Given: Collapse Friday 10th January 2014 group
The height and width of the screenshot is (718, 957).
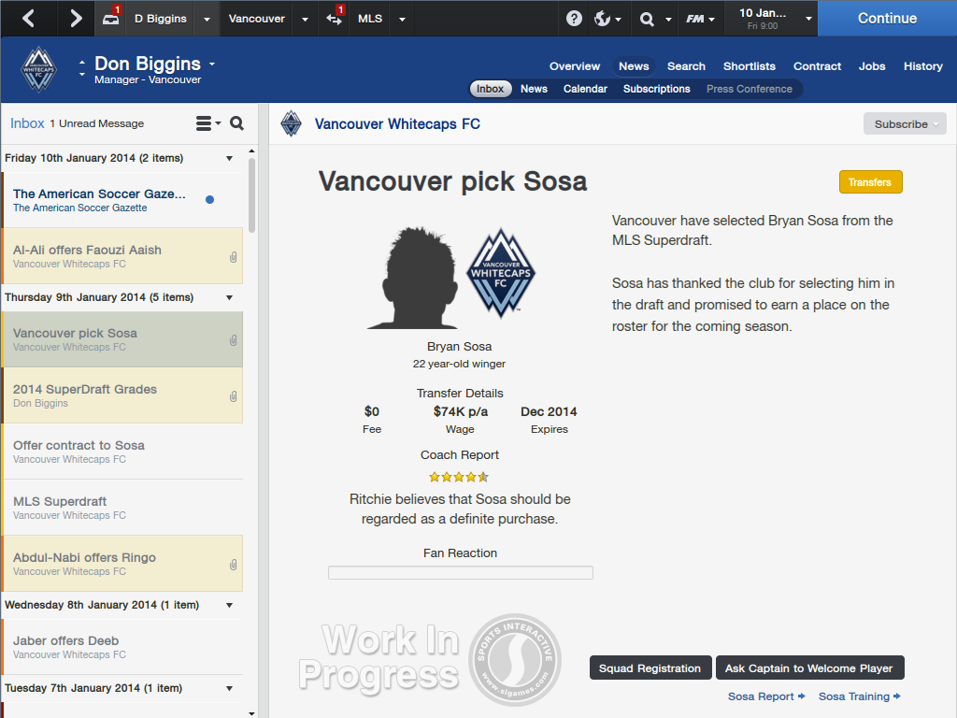Looking at the screenshot, I should click(x=230, y=158).
